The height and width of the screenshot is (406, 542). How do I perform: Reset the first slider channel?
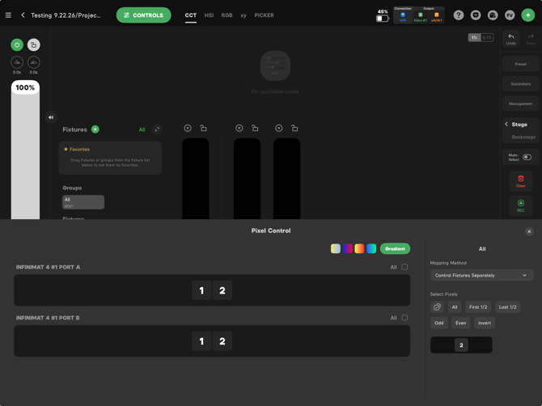point(188,129)
